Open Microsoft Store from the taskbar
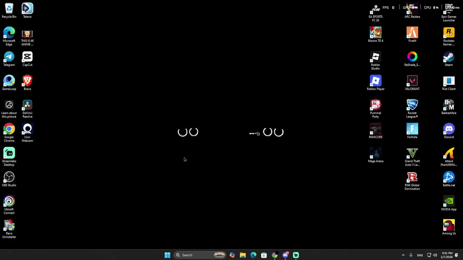 coord(264,255)
